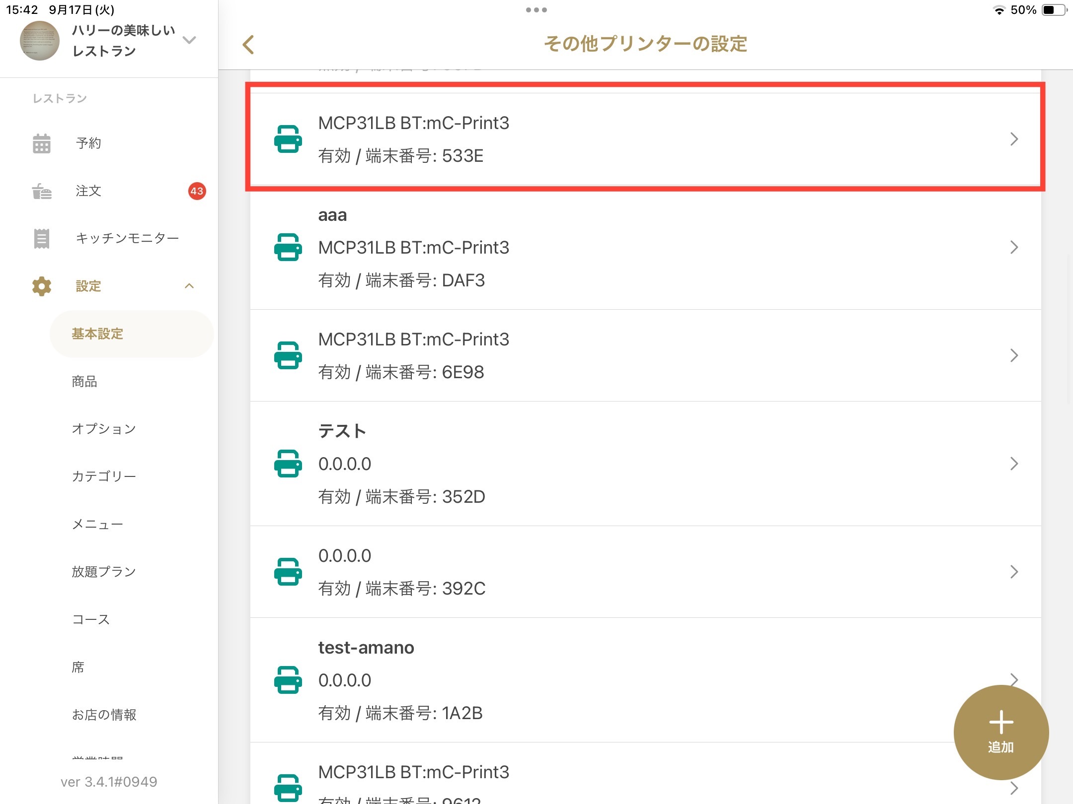Open カテゴリー settings
This screenshot has height=804, width=1073.
pos(104,476)
